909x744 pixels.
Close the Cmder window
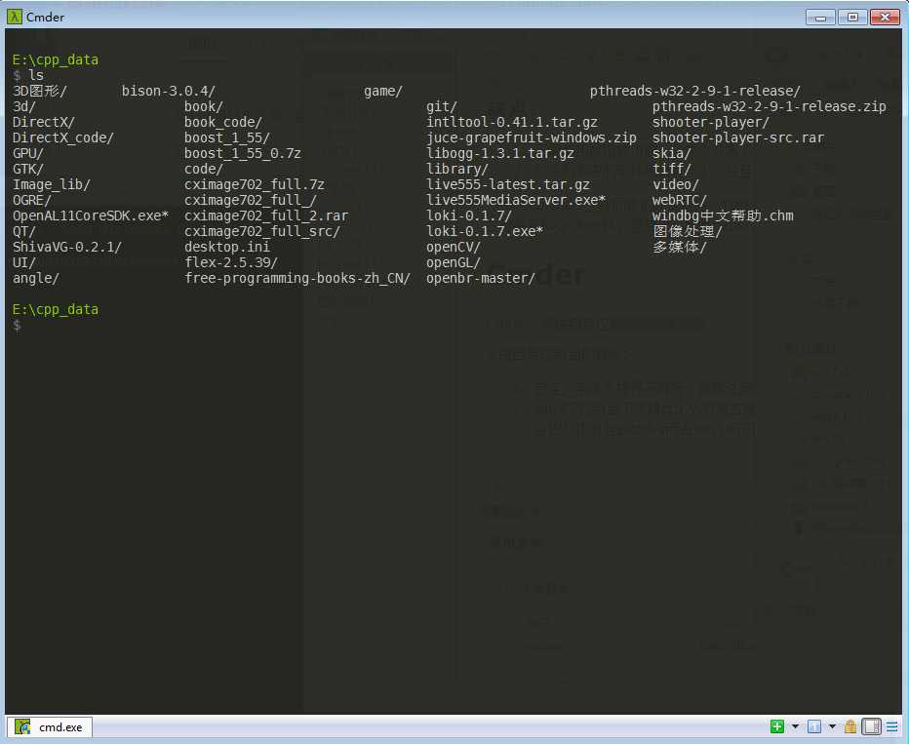[x=886, y=17]
